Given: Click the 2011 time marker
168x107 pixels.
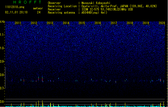Looking at the screenshot, I should coord(18,23).
